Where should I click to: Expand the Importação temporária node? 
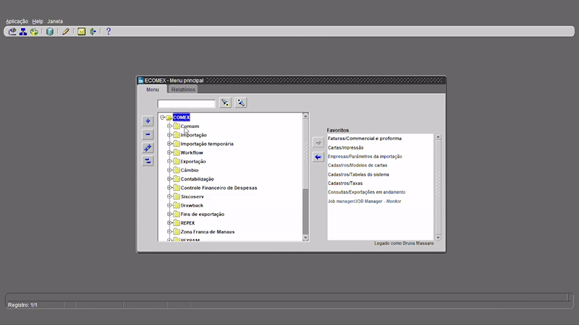coord(169,144)
